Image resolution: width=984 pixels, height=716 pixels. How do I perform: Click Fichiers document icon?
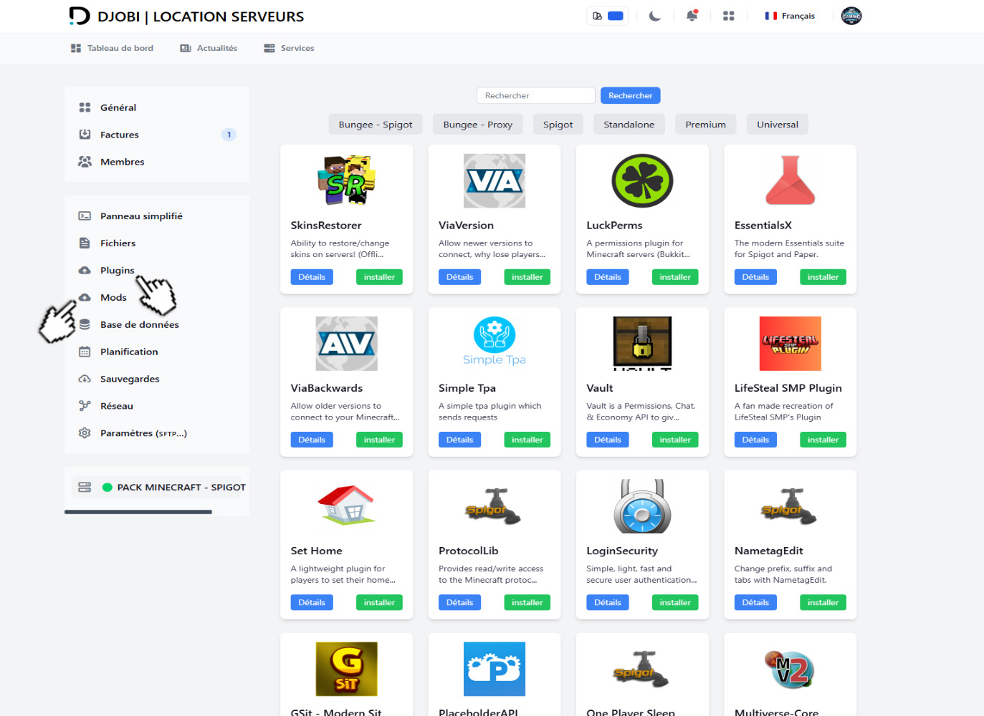coord(85,243)
